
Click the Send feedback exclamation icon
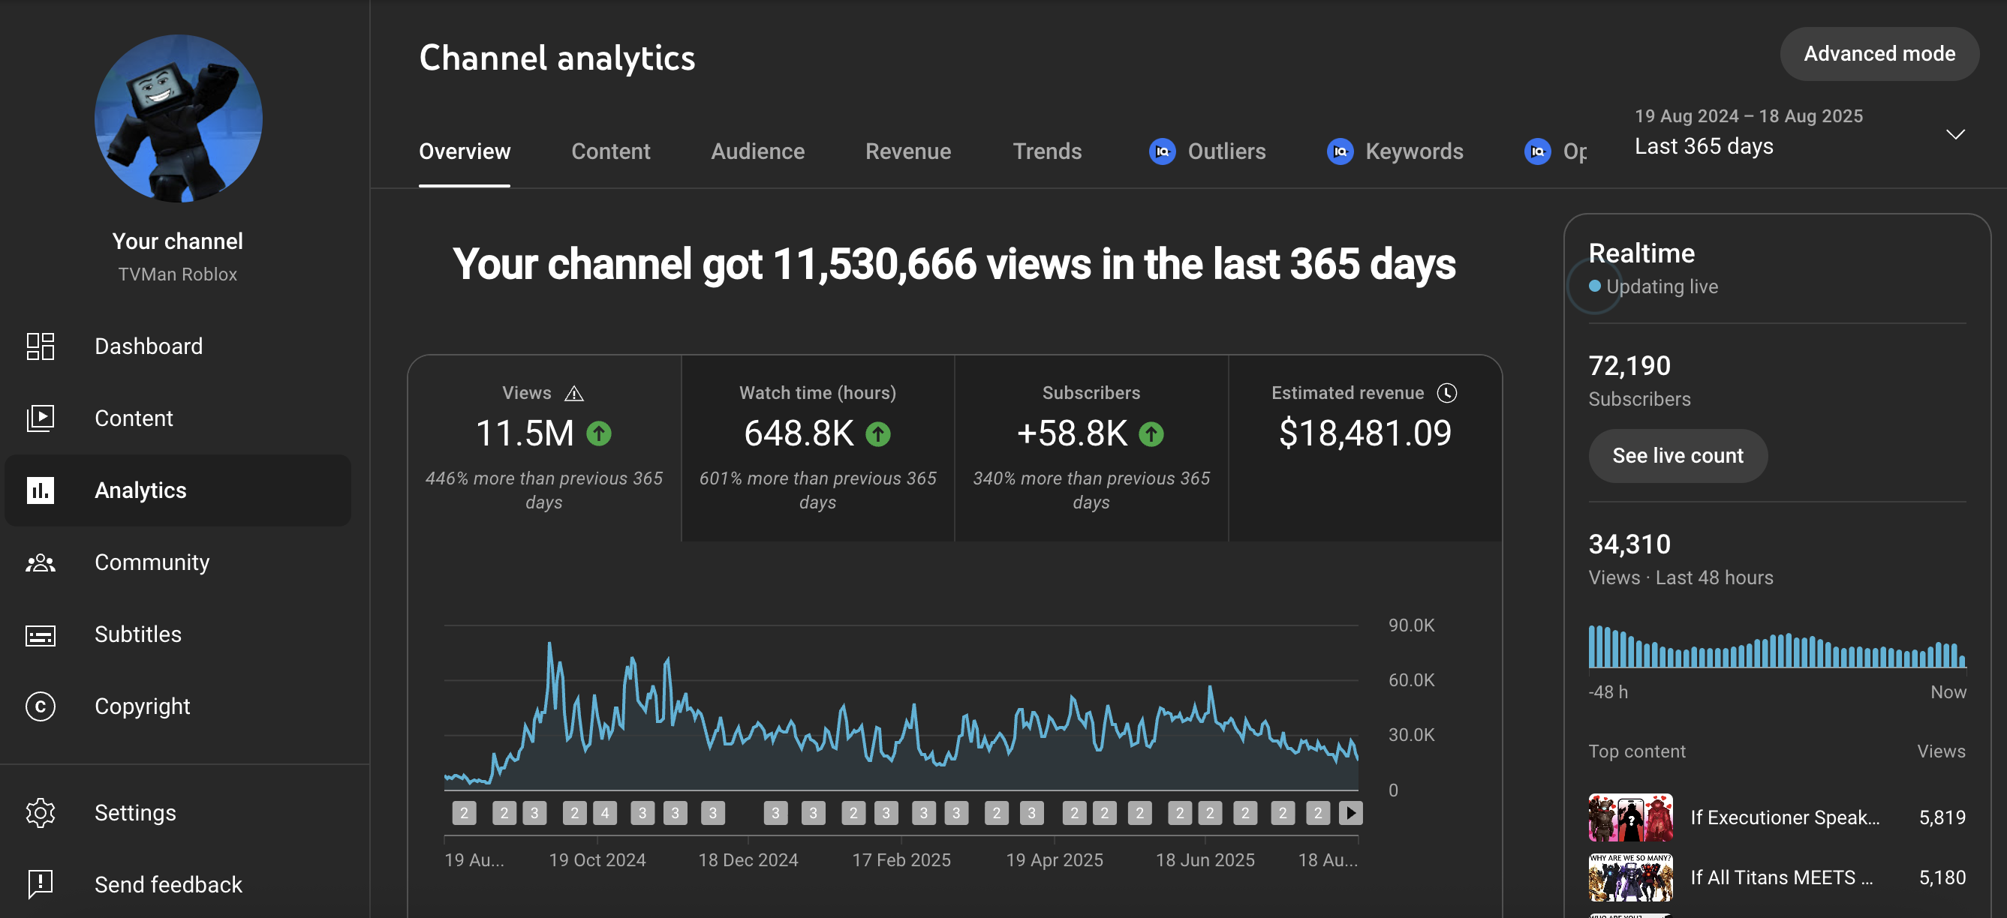pyautogui.click(x=41, y=883)
